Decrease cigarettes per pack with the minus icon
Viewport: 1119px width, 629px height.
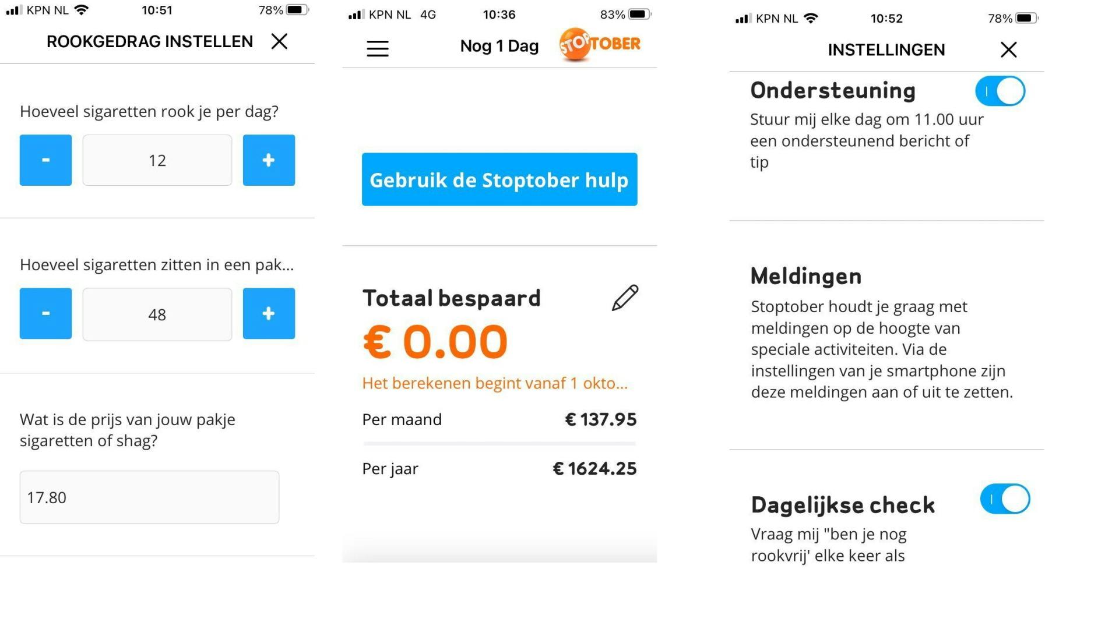[x=45, y=313]
